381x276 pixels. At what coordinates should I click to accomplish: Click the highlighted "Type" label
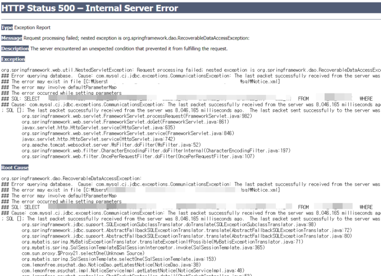pyautogui.click(x=7, y=28)
